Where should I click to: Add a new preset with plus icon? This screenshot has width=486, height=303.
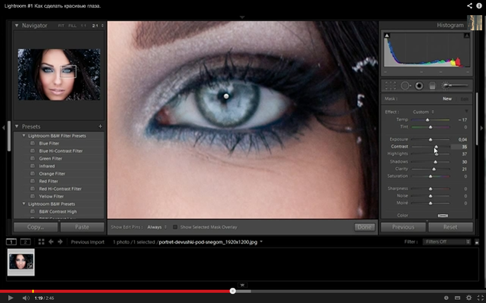click(x=100, y=127)
